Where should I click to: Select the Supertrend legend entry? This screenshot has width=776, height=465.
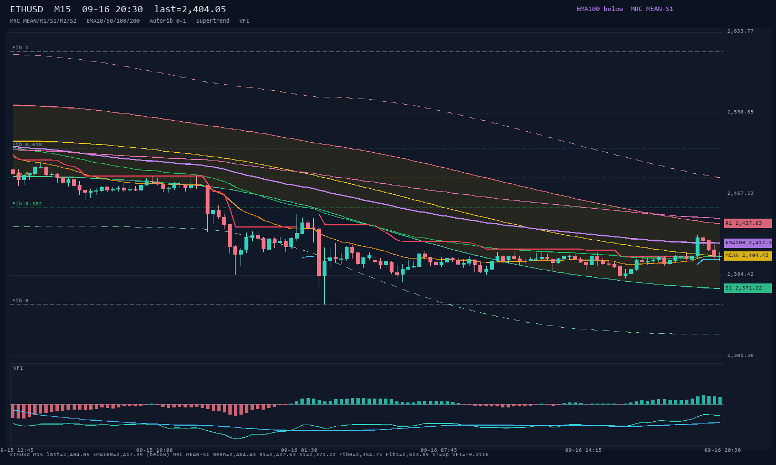coord(213,21)
